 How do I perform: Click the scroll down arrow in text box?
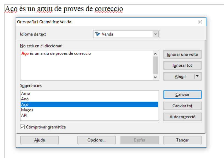pos(156,77)
